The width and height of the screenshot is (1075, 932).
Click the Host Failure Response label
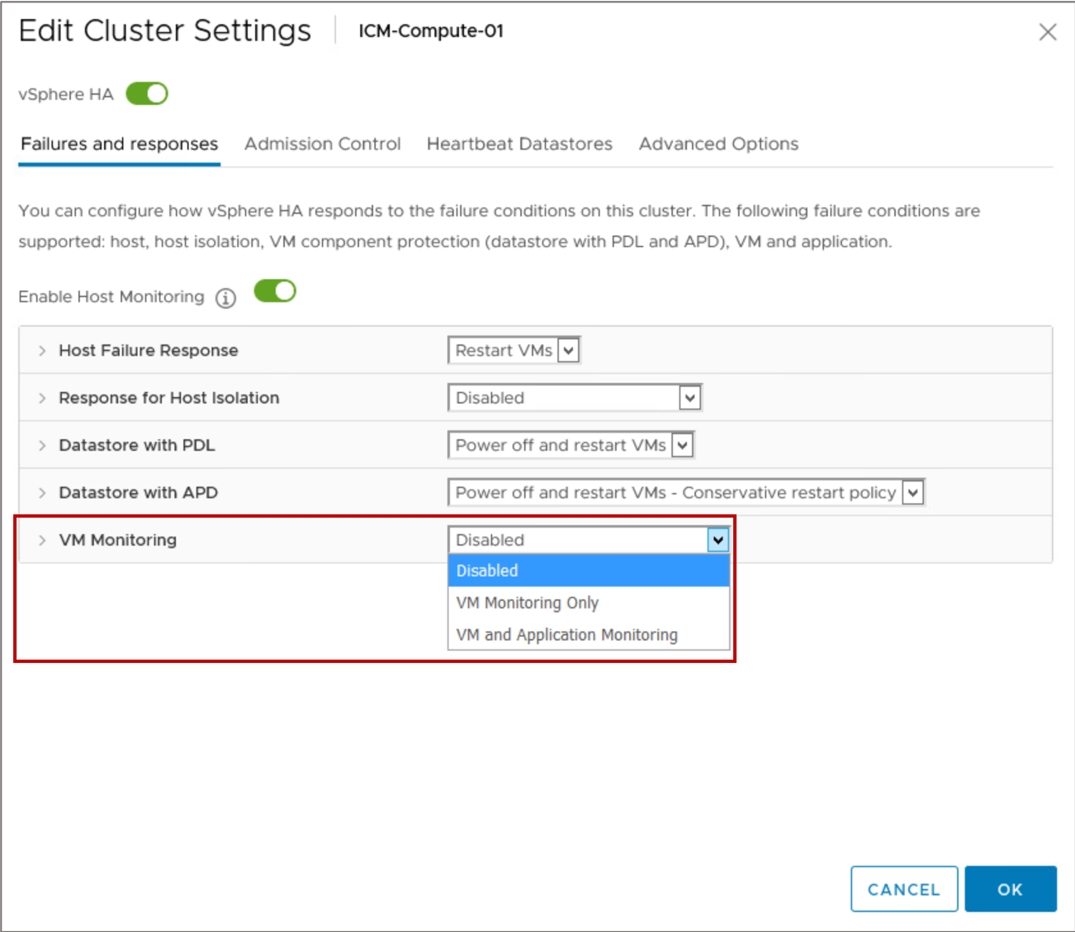click(149, 351)
